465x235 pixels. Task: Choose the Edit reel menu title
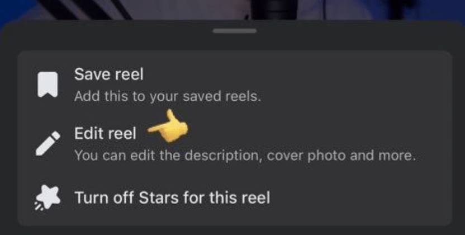105,133
